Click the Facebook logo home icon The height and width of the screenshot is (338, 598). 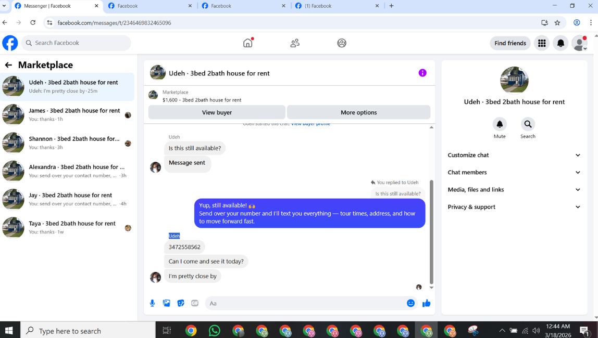10,43
